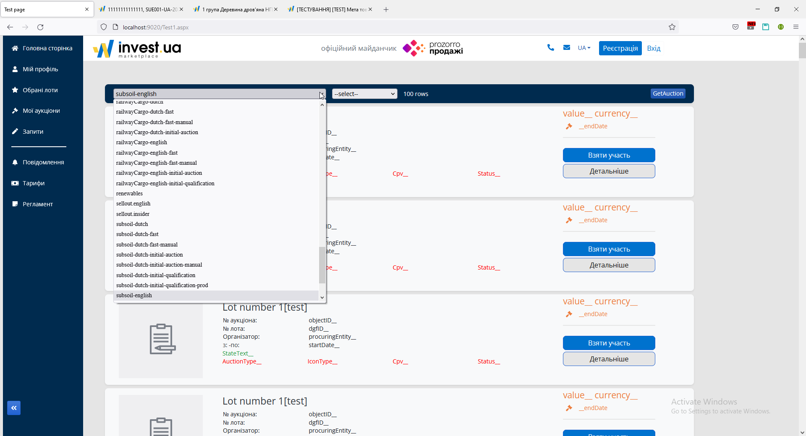Click the green round extension icon
806x436 pixels.
click(781, 27)
